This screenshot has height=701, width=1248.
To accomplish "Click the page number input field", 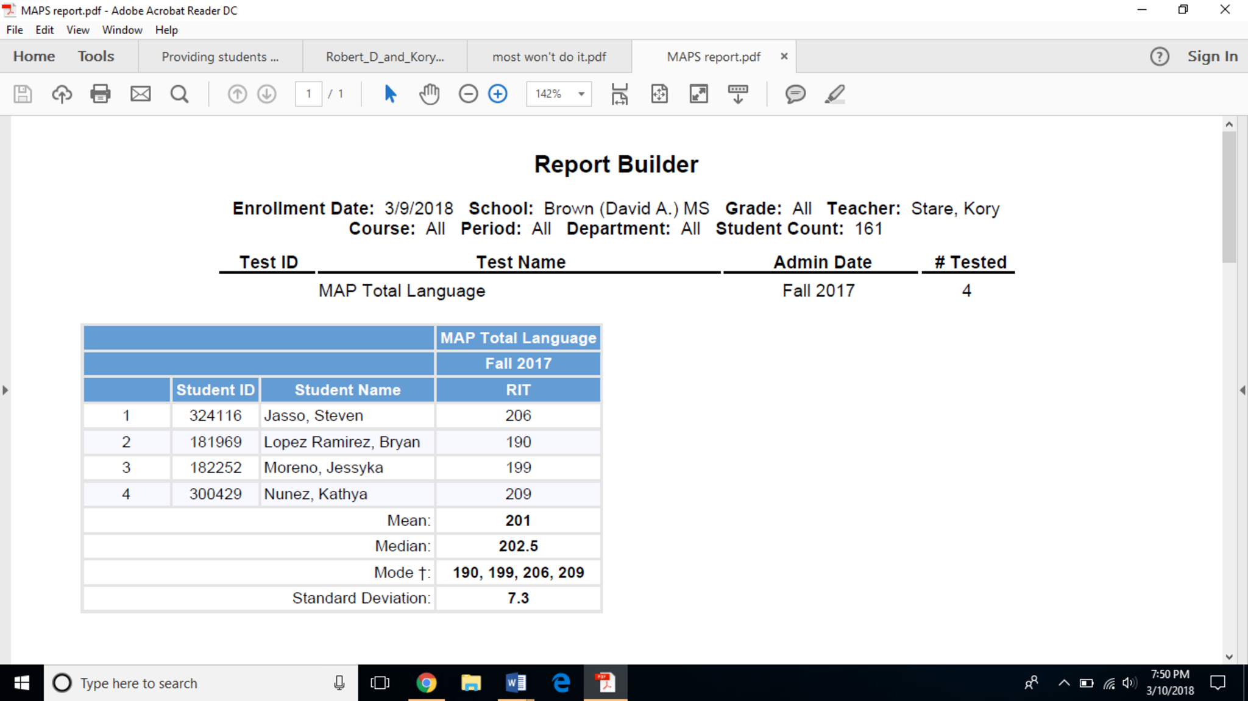I will (309, 94).
